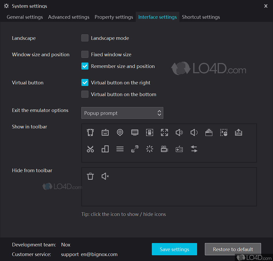Click the scissors screenshot icon
The image size is (273, 261).
(x=90, y=149)
